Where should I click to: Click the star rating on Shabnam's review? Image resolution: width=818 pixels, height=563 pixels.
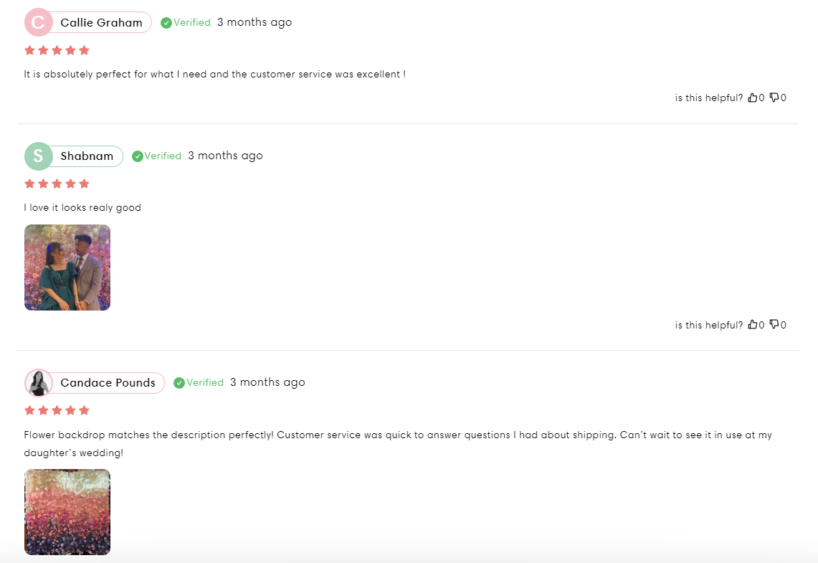pyautogui.click(x=57, y=184)
